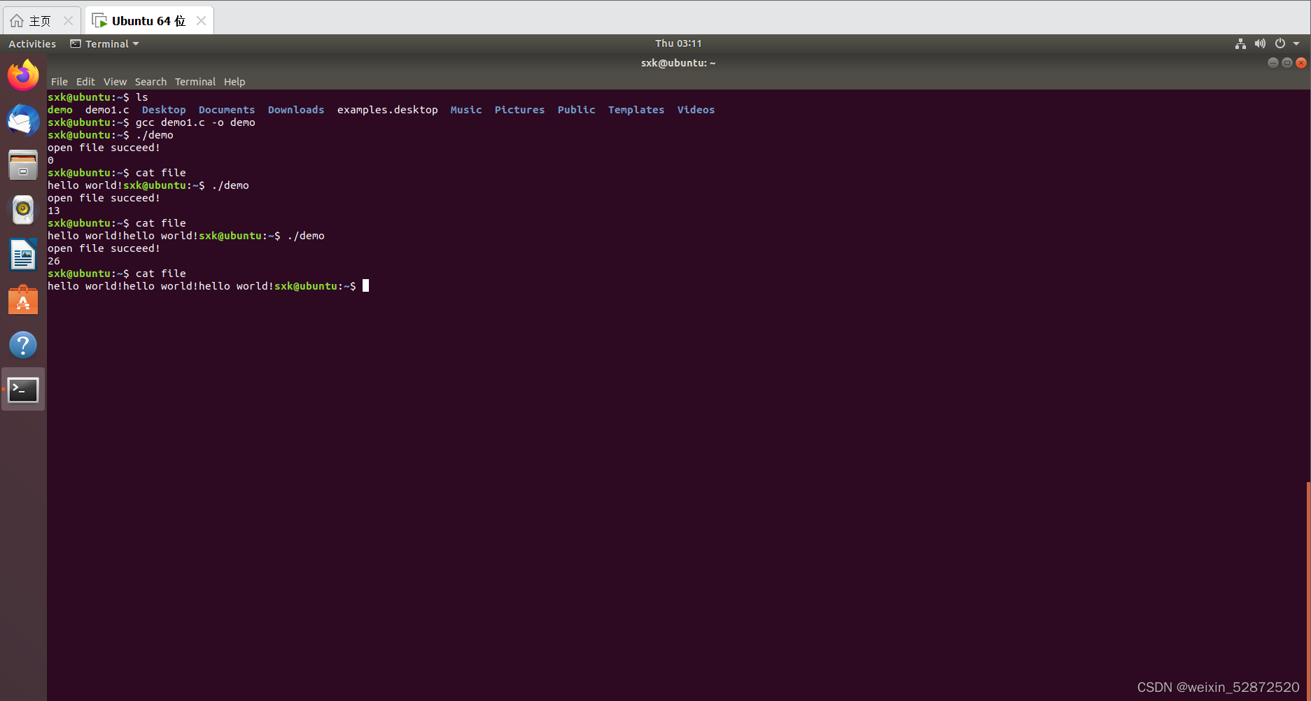Screen dimensions: 1311x701
Task: Open Ubuntu Software center
Action: 23,299
